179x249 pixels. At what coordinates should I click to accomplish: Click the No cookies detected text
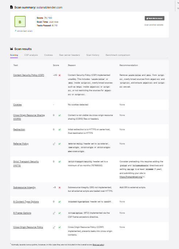coord(78,105)
